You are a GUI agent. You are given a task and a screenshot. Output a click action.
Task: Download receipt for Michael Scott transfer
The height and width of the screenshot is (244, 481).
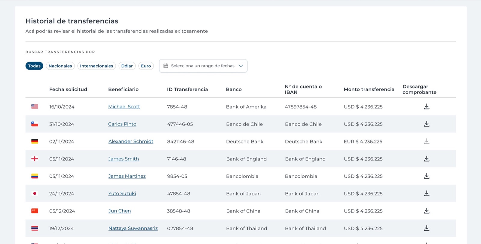click(x=427, y=107)
